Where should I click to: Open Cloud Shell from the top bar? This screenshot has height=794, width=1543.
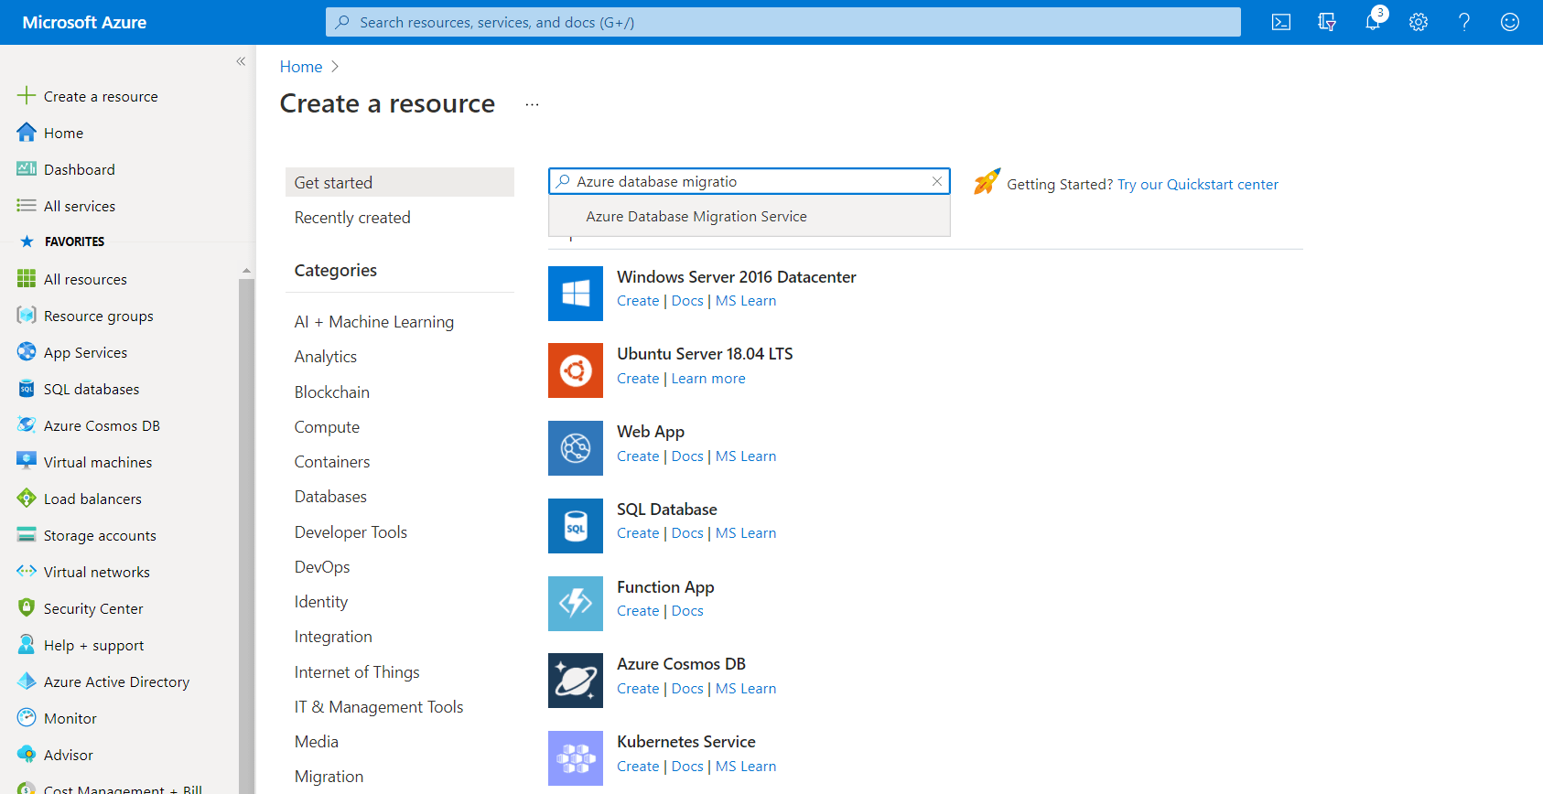click(x=1281, y=22)
